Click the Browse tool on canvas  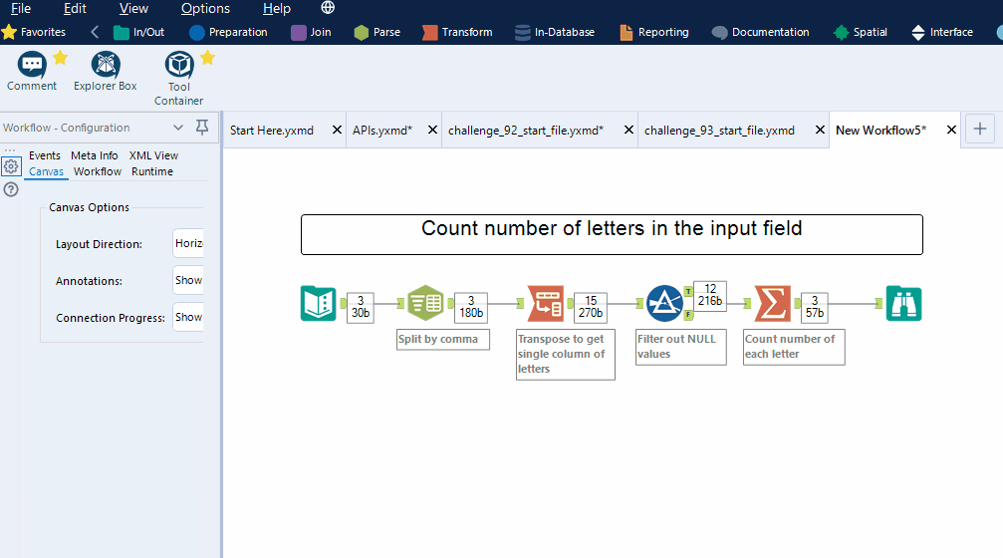pos(903,303)
